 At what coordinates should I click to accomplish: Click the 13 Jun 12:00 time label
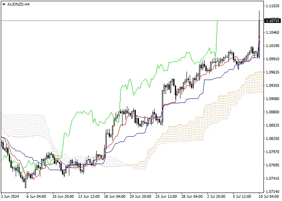(x=89, y=197)
